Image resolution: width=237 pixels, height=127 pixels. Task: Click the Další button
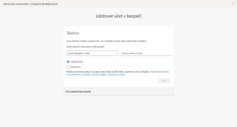click(164, 81)
